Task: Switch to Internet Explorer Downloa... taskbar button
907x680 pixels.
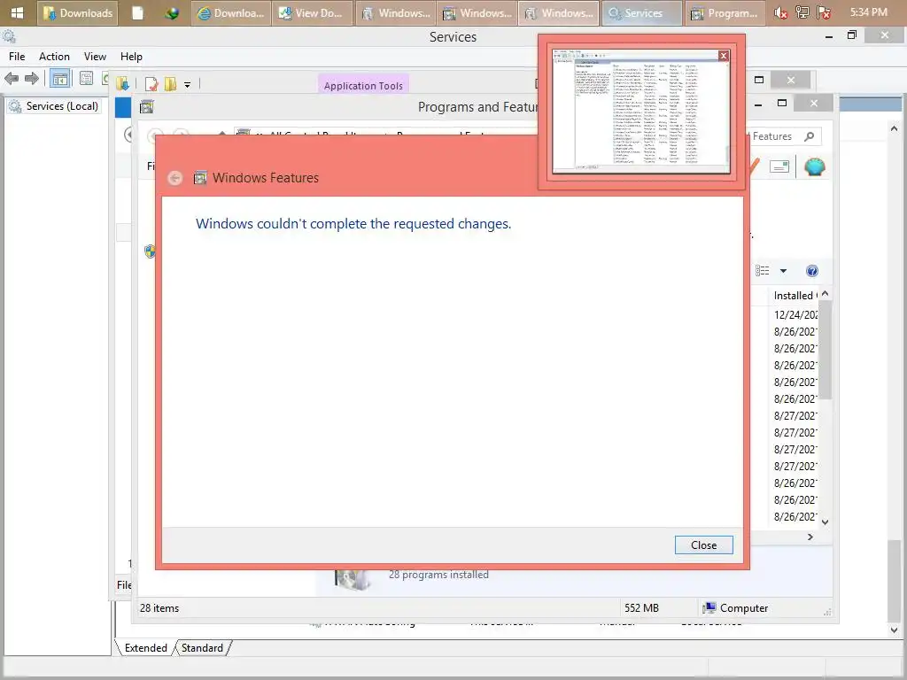Action: 231,12
